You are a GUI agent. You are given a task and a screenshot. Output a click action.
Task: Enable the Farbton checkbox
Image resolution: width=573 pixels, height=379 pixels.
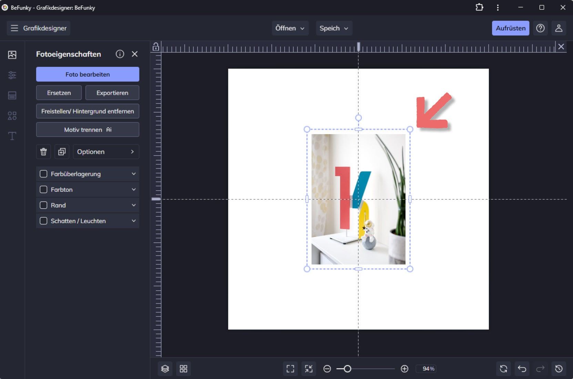[x=43, y=189]
